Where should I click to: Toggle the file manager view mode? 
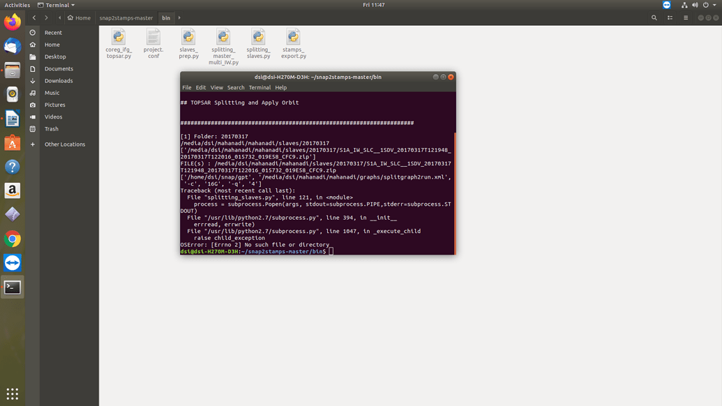point(670,18)
